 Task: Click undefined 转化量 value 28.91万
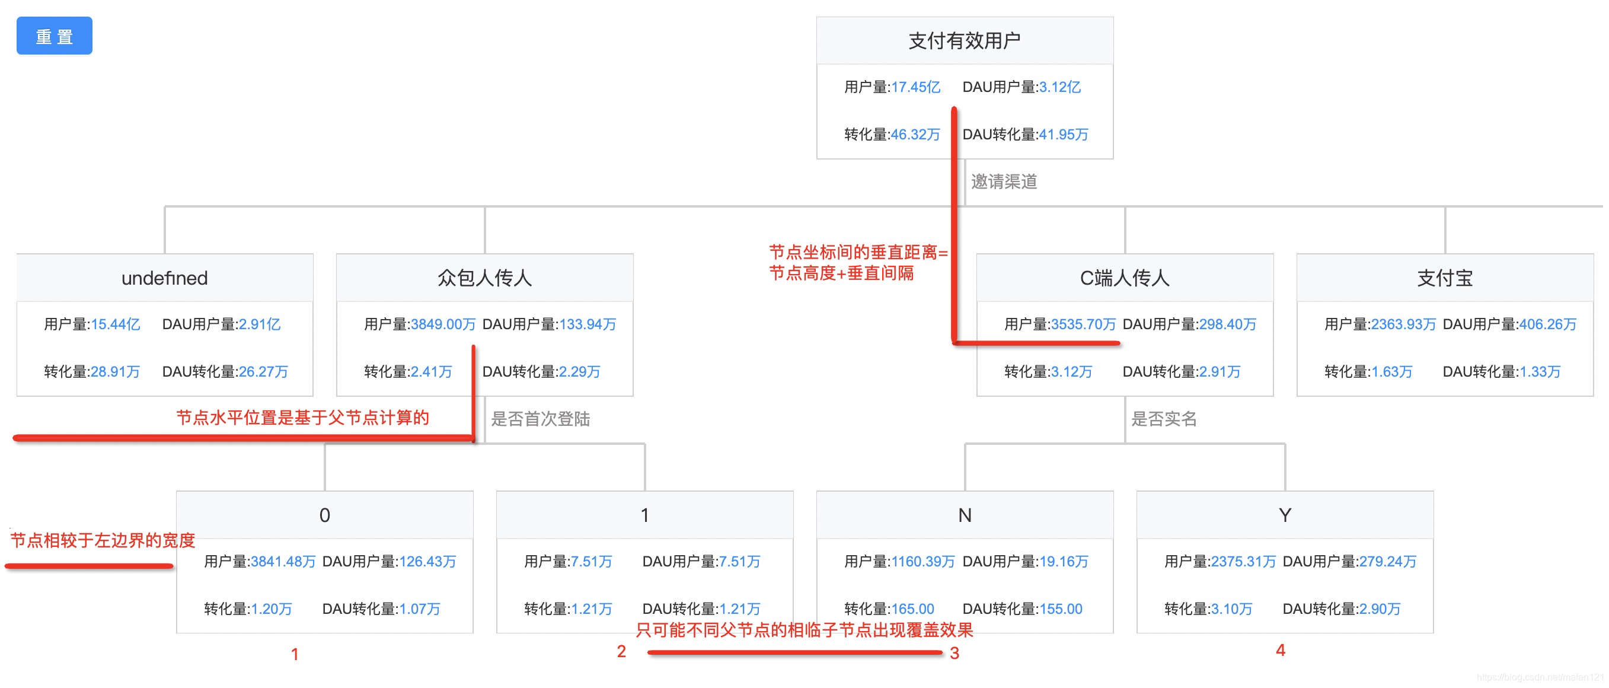116,372
